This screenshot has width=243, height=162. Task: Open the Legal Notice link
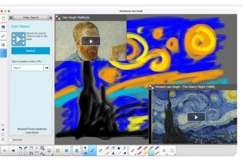click(32, 132)
